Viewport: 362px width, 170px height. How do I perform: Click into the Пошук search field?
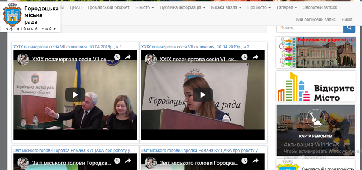tap(310, 28)
